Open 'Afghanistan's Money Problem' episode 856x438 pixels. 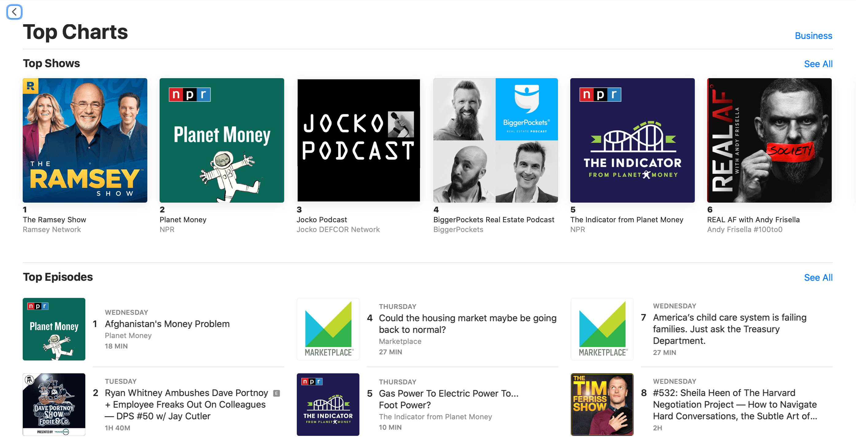pos(167,324)
